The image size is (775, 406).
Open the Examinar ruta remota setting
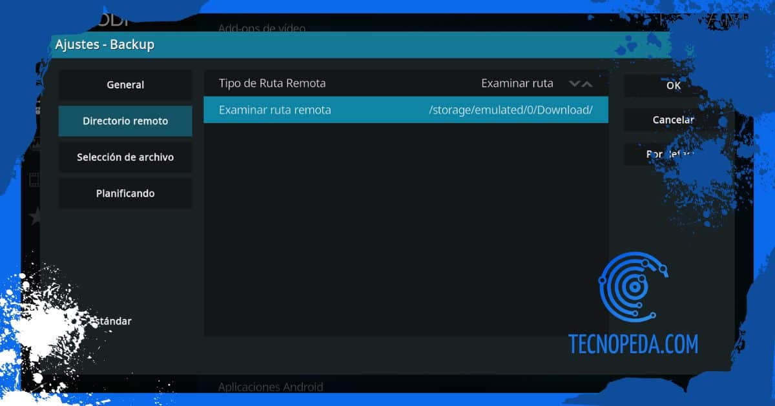[x=406, y=110]
